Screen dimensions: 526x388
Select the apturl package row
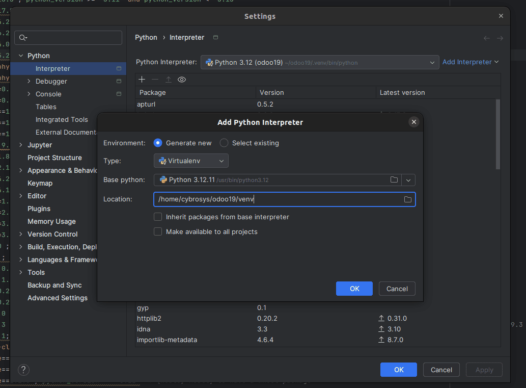coord(315,105)
